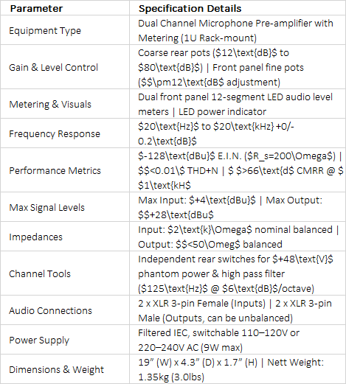Select the Performance Metrics cell
346x384 pixels.
tap(65, 170)
